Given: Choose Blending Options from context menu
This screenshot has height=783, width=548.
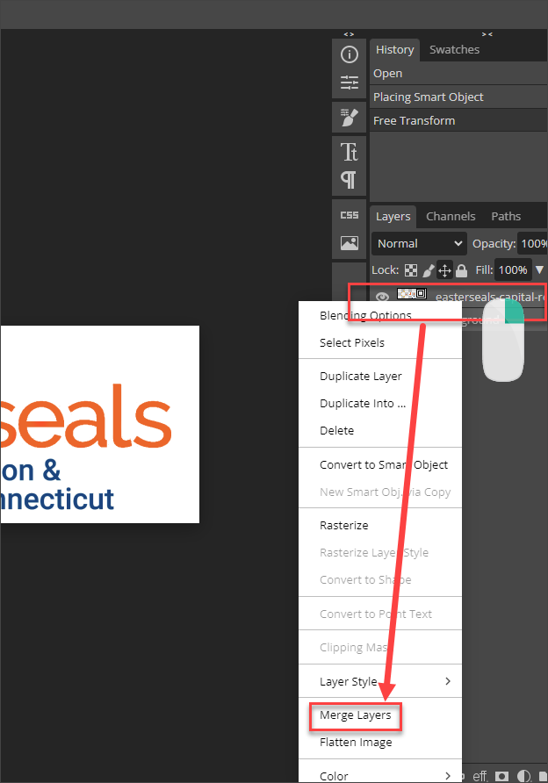Looking at the screenshot, I should pos(365,316).
